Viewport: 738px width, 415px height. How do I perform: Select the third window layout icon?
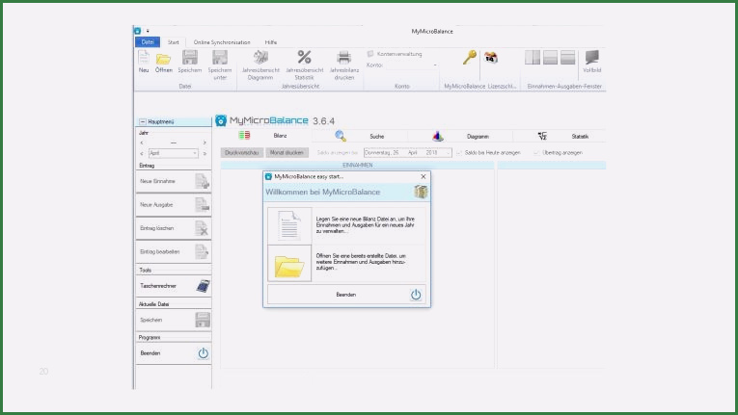[x=567, y=58]
